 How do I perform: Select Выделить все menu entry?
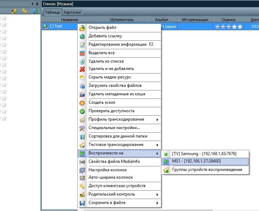pos(119,53)
